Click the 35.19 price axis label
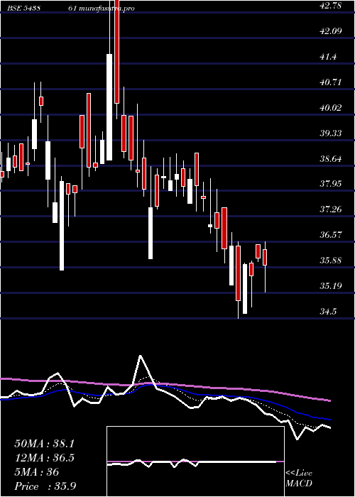 331,286
